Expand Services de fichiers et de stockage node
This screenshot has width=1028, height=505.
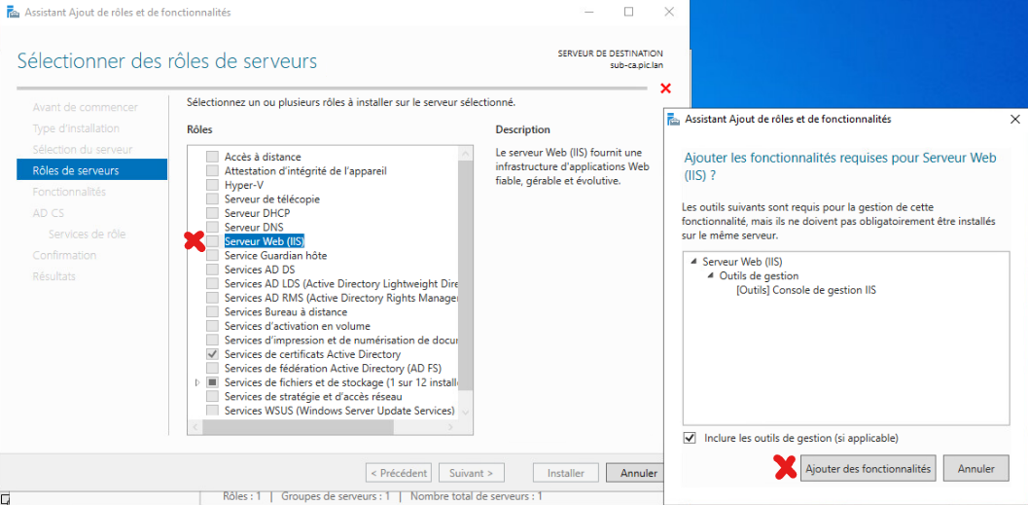click(x=198, y=382)
